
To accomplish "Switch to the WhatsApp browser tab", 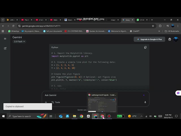I will 142,20.
